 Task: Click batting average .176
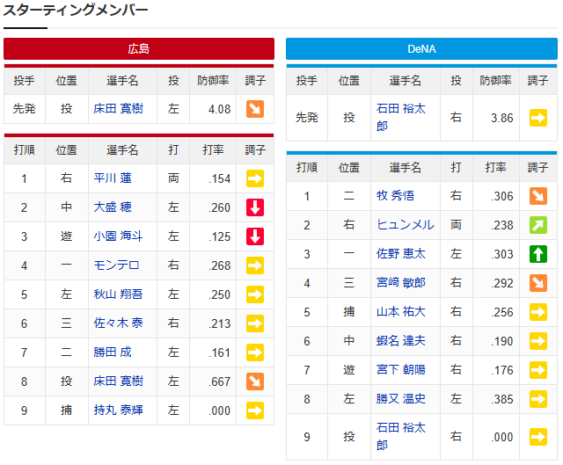pyautogui.click(x=502, y=370)
